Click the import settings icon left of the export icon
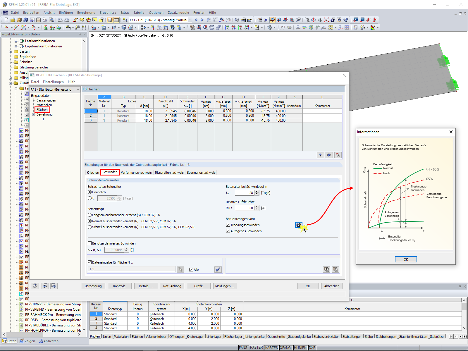The height and width of the screenshot is (351, 468). 326,269
